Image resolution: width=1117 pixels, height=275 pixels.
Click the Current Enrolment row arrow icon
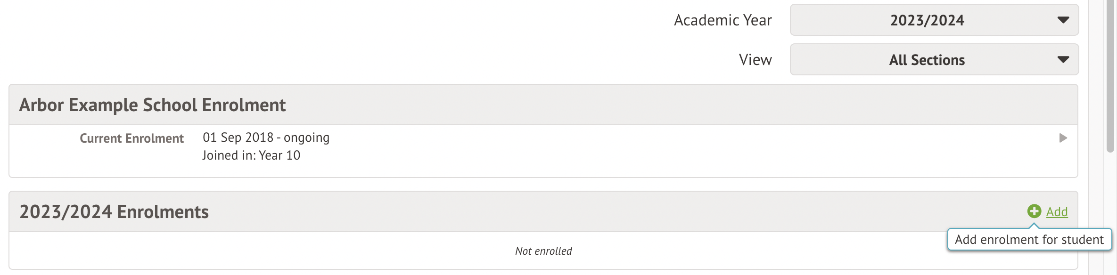(1063, 138)
